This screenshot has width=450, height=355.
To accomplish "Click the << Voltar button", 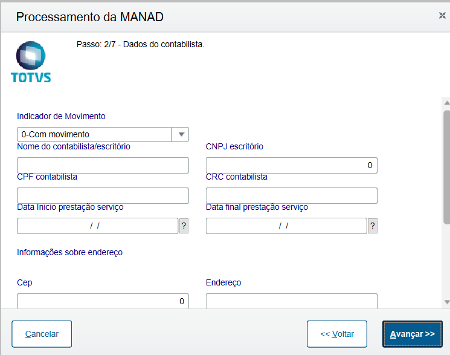I will pos(336,334).
